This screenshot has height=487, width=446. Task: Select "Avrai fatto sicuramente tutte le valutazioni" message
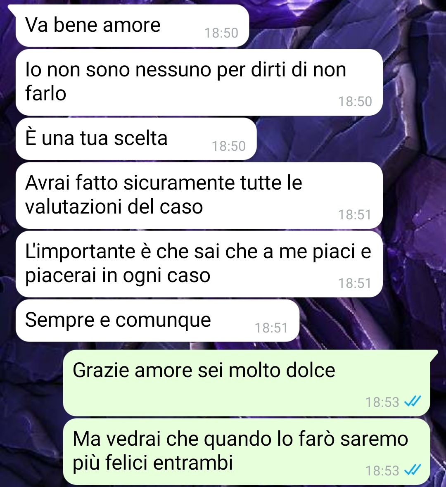(199, 195)
